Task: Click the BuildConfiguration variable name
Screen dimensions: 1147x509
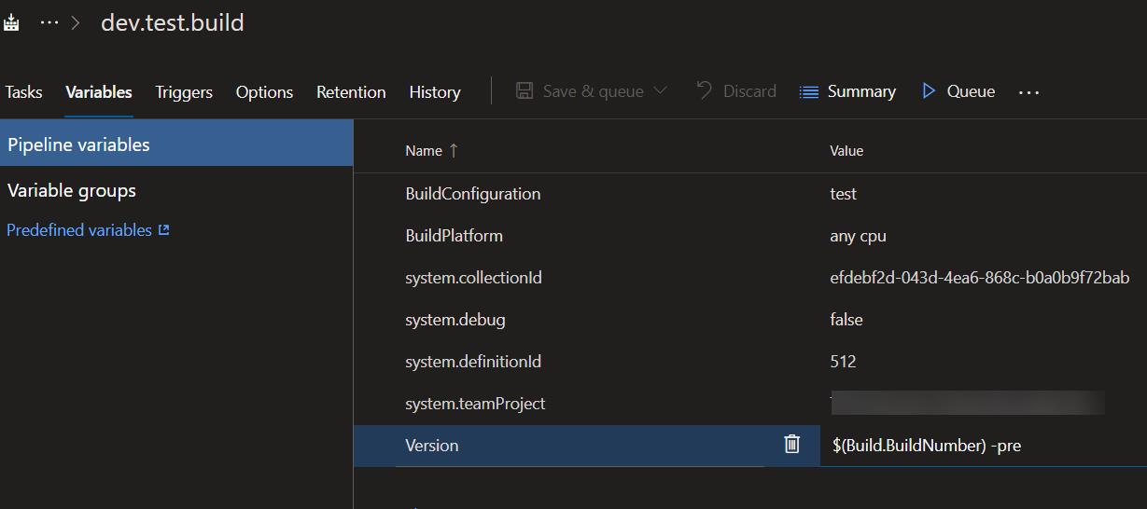Action: 472,194
